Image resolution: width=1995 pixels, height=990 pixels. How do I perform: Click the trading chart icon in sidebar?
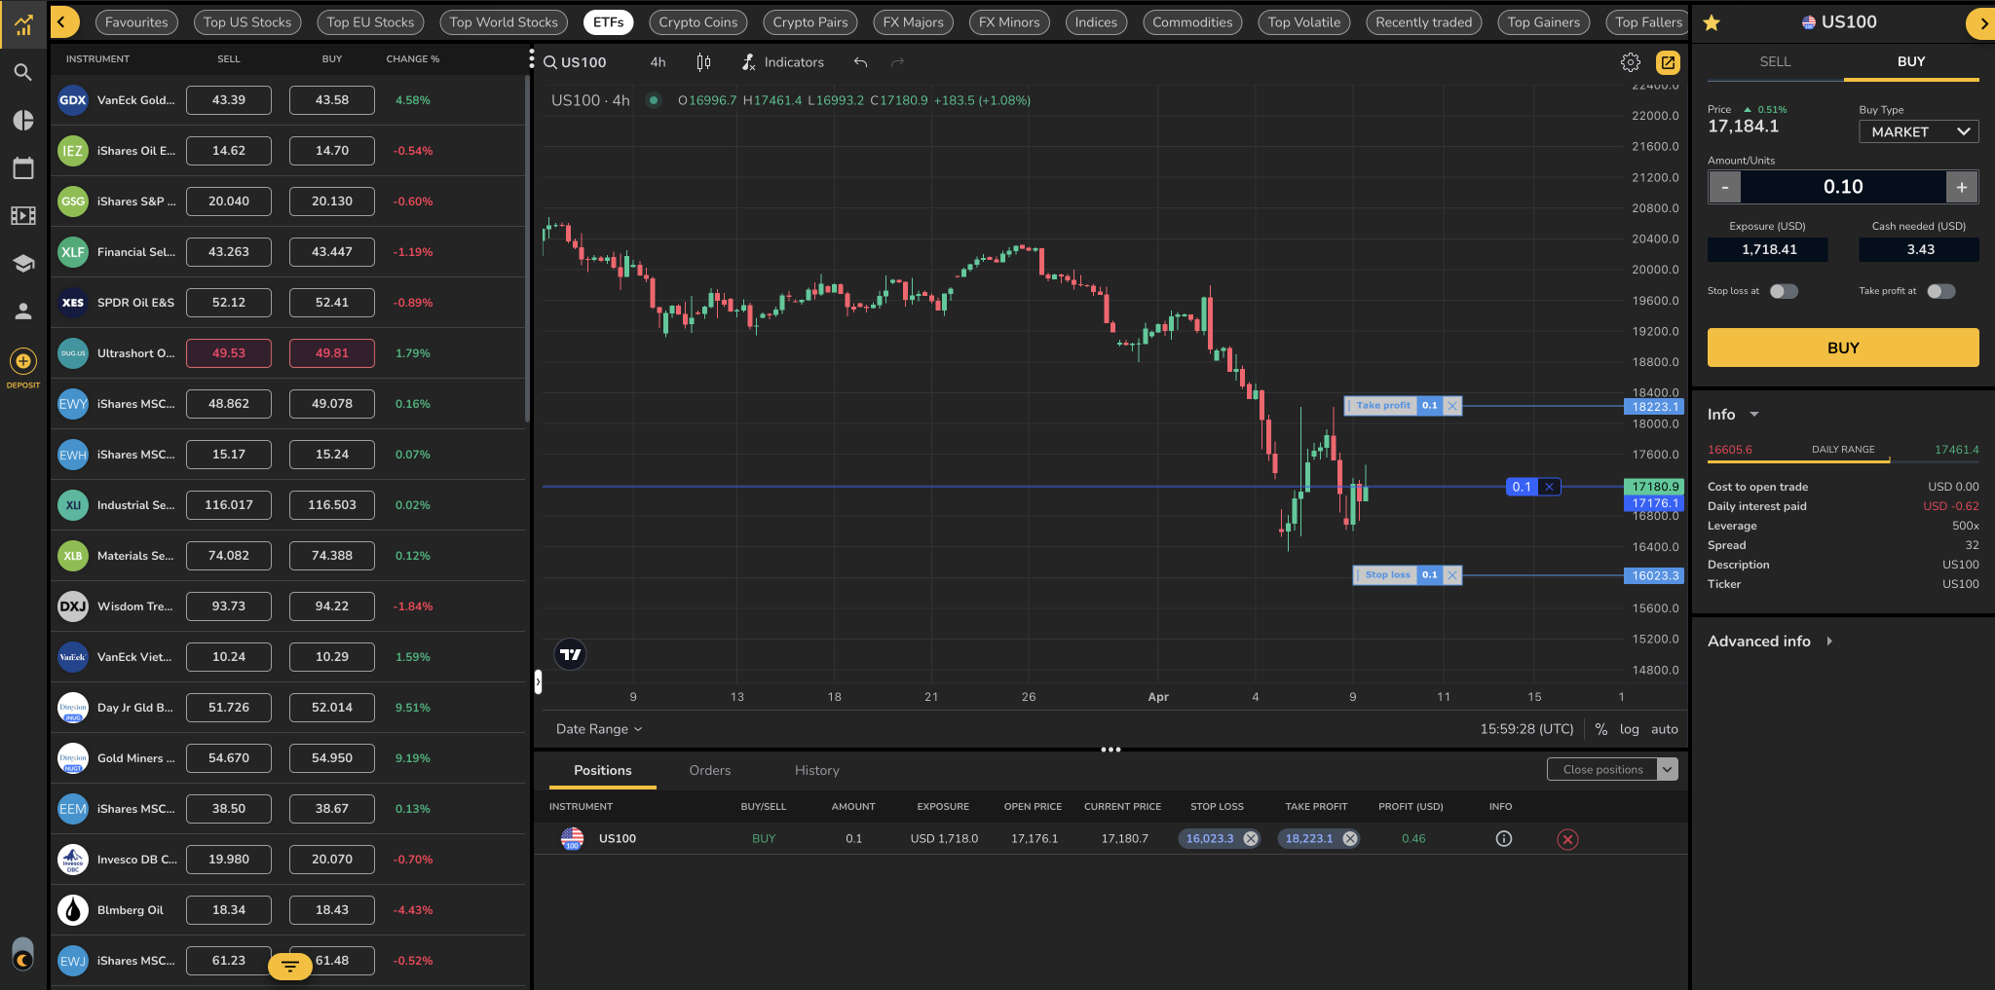click(23, 24)
